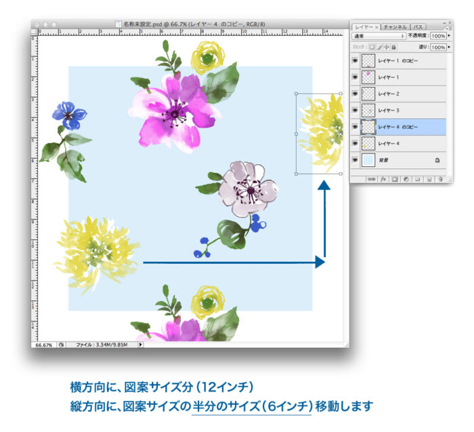Select the レイヤー 2 thumbnail
Screen dimensions: 474x432
pyautogui.click(x=368, y=94)
